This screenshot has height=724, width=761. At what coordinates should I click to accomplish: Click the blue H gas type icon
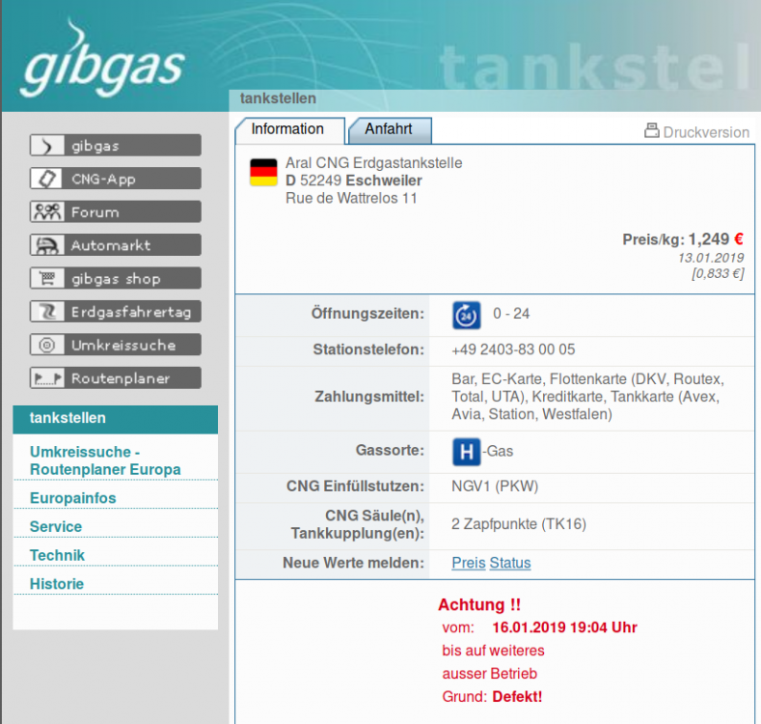click(467, 452)
